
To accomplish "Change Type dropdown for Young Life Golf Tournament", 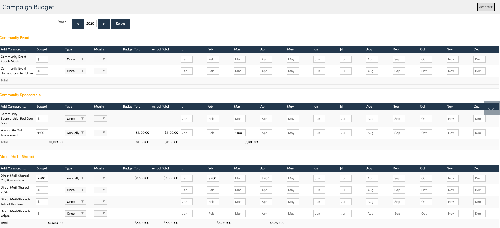I will [x=75, y=133].
